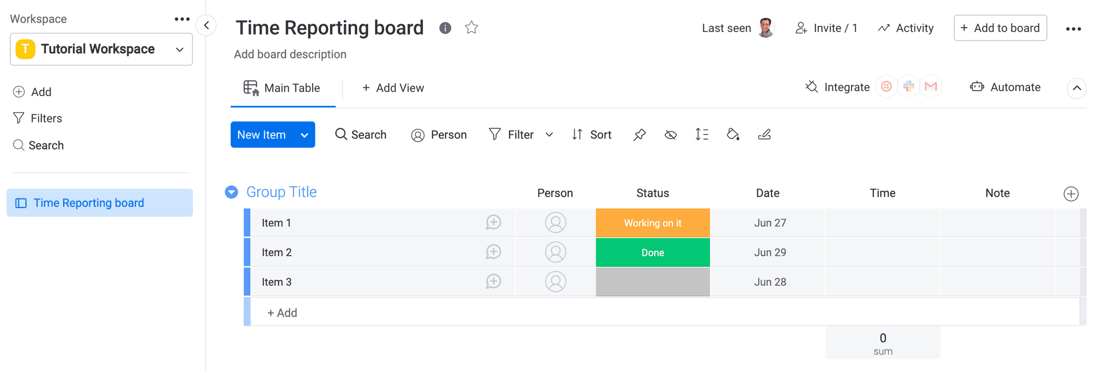This screenshot has width=1104, height=371.
Task: Open the hidden columns eye icon
Action: [x=670, y=135]
